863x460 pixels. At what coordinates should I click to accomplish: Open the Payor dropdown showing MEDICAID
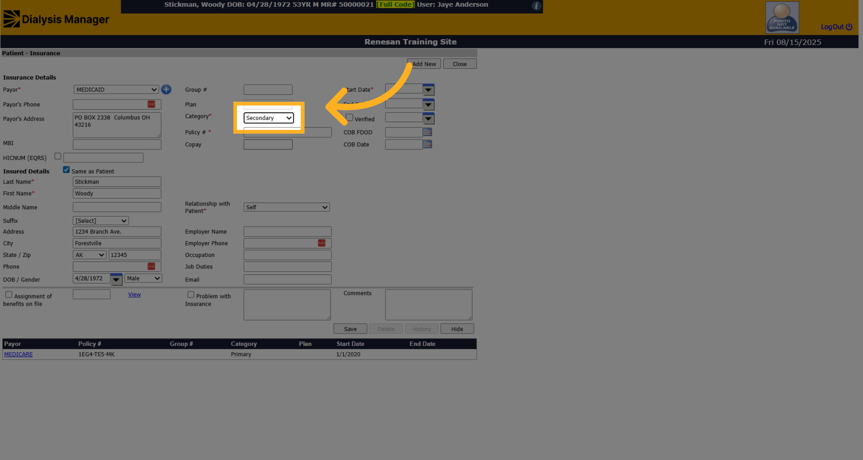116,89
